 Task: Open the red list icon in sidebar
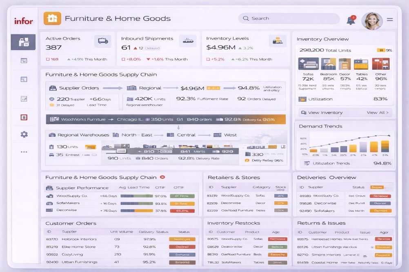24,117
